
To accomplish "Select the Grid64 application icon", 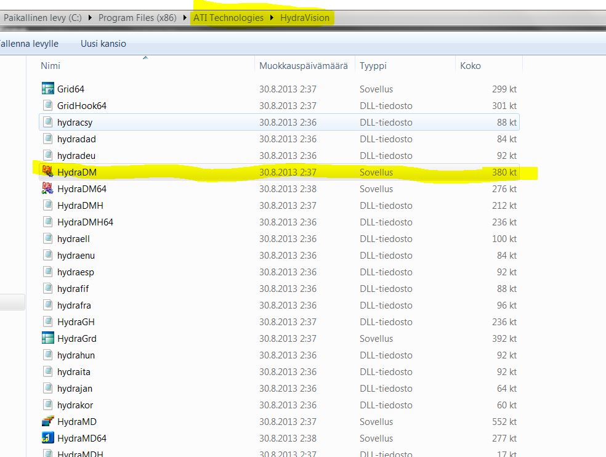I will point(48,89).
